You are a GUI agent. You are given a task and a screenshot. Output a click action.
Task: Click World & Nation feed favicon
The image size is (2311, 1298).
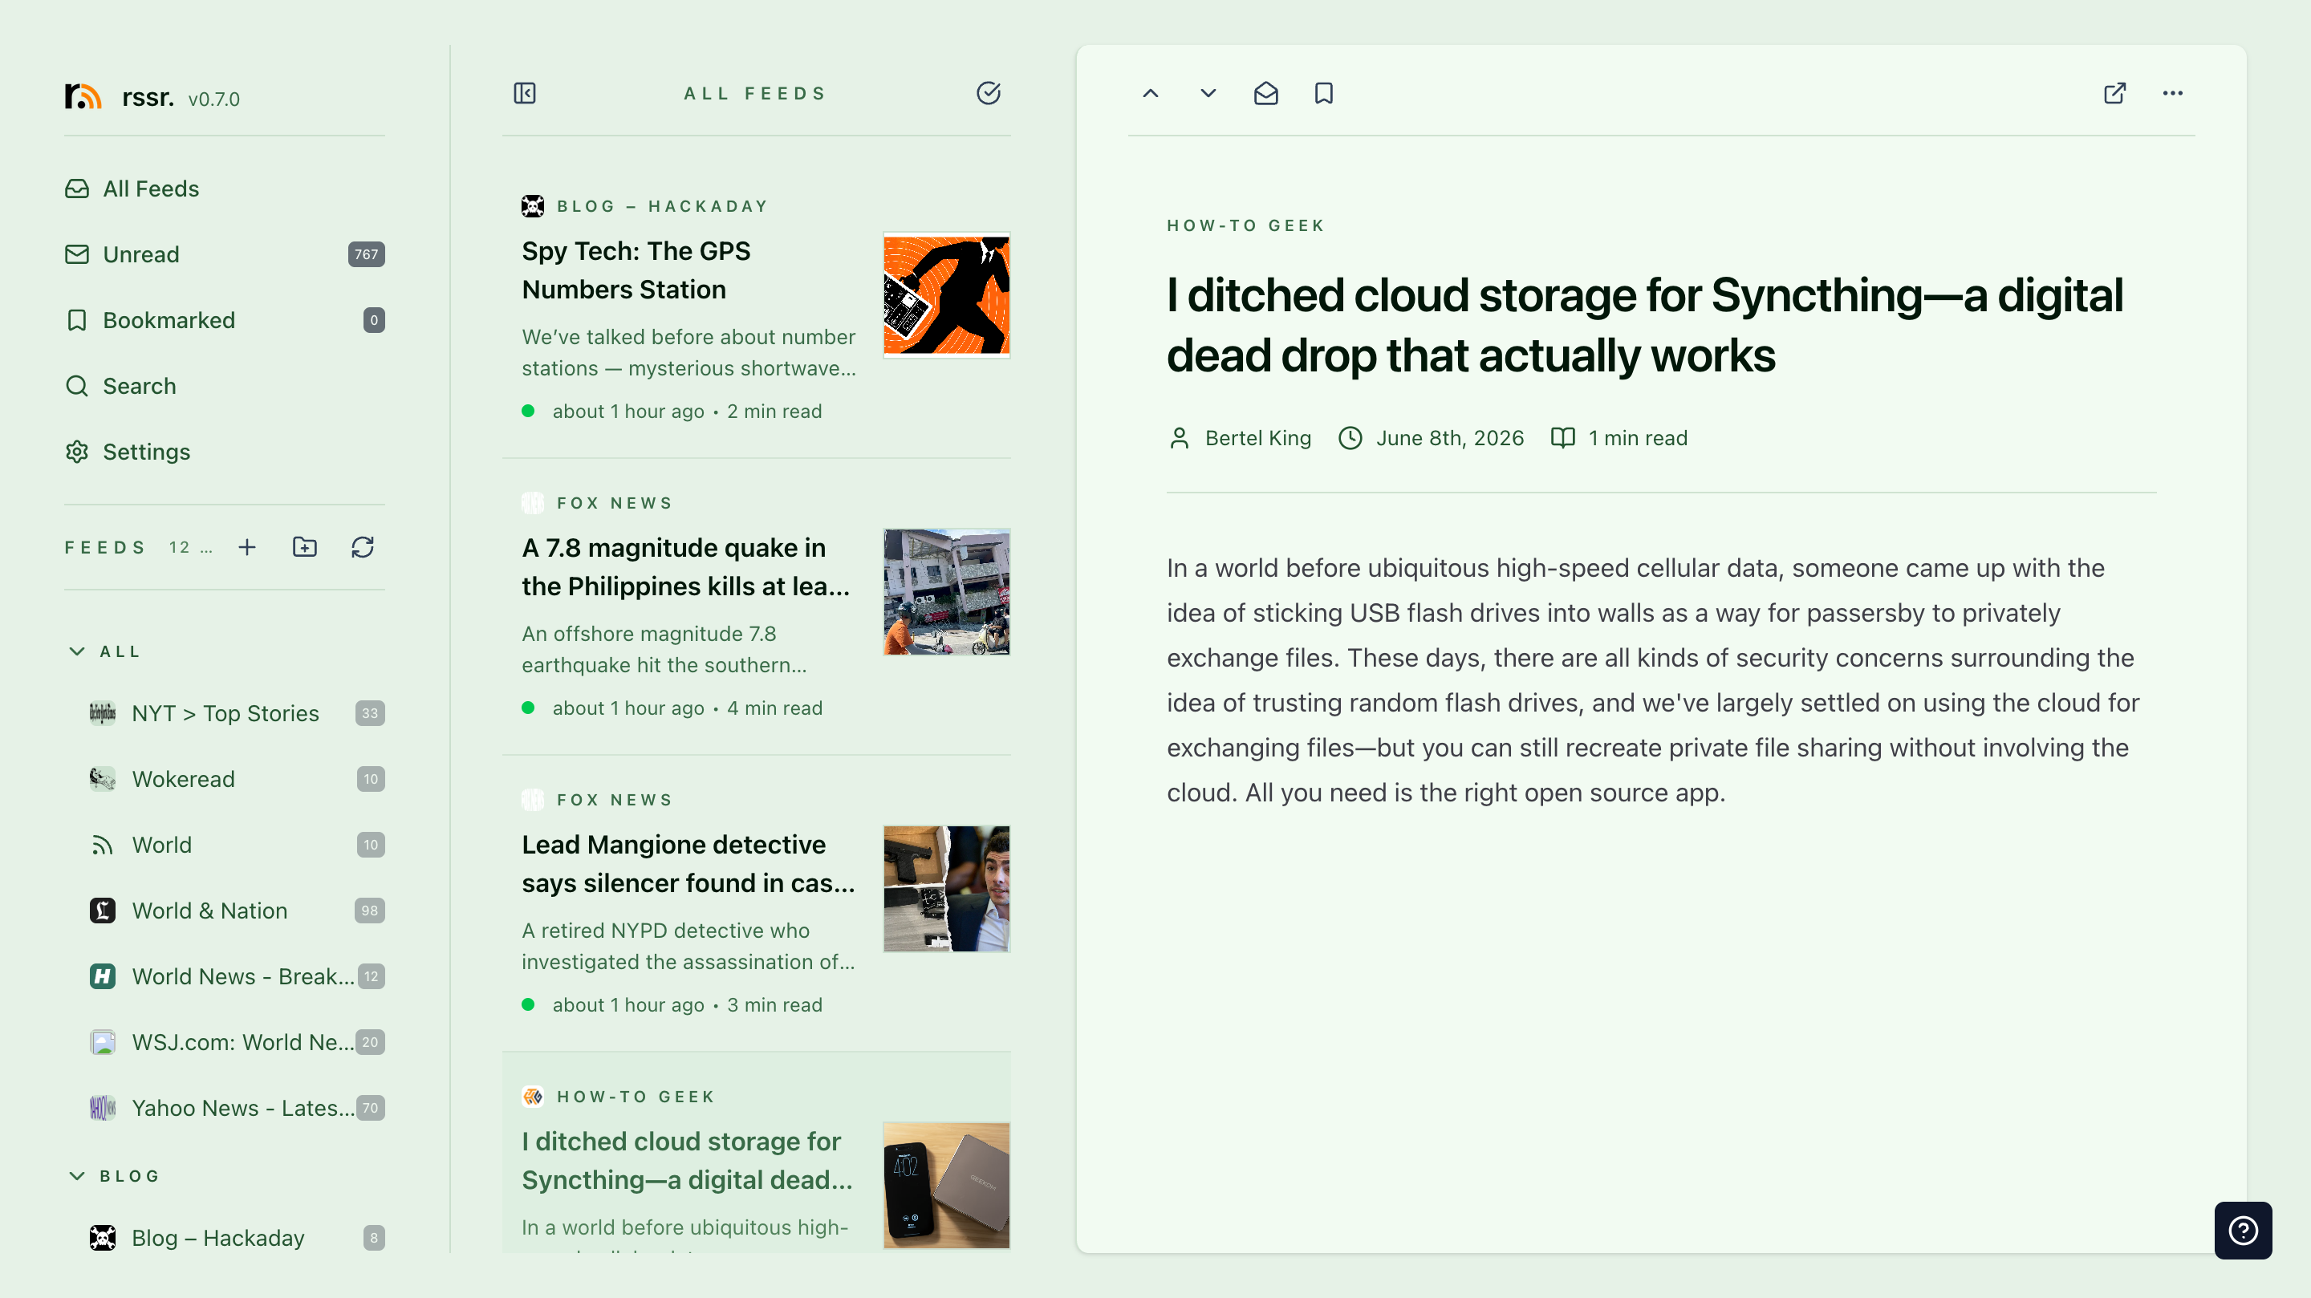click(x=102, y=911)
